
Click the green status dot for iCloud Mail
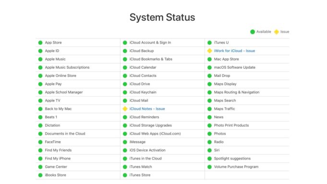[125, 100]
